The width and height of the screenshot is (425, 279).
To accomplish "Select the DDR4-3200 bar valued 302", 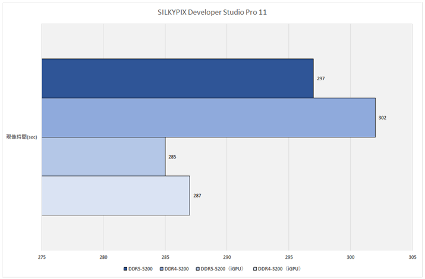I will click(209, 117).
